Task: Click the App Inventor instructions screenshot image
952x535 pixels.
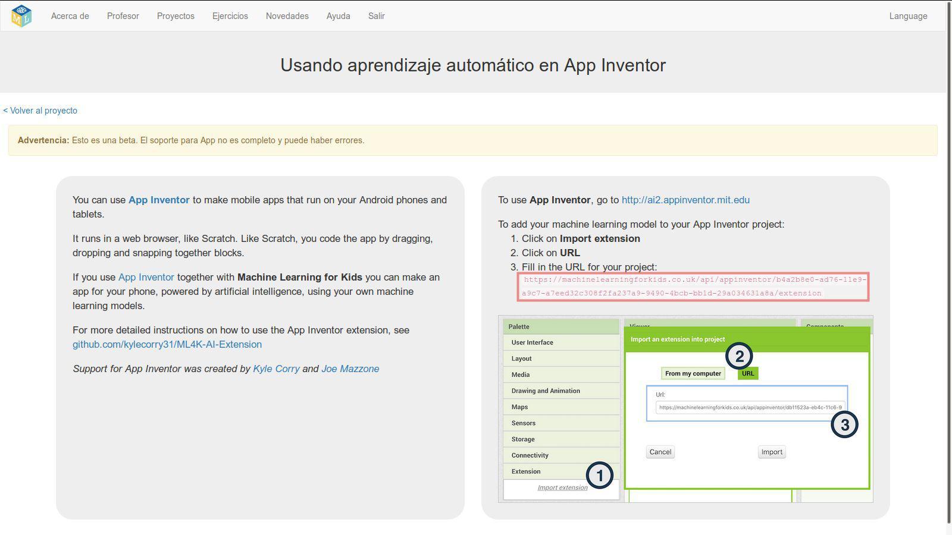Action: [x=685, y=409]
